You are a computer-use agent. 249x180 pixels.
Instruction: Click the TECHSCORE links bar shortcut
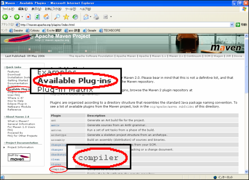tap(110, 30)
